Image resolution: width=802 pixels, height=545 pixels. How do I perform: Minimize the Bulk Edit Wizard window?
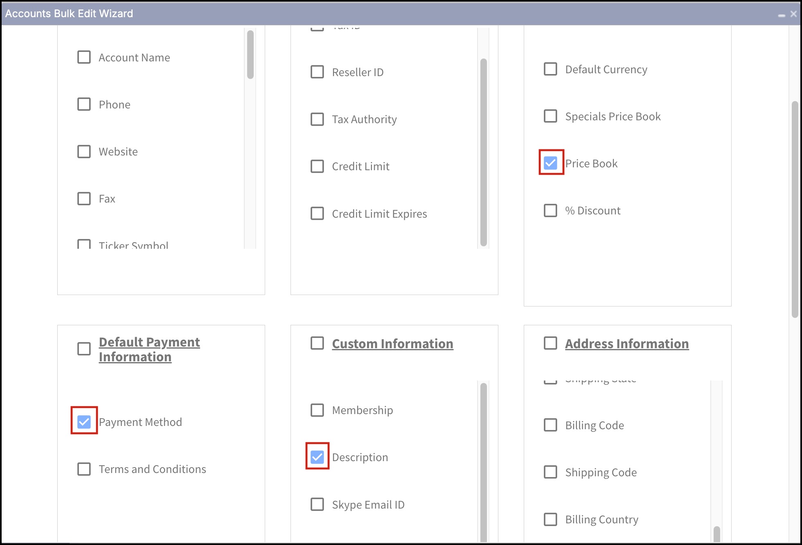pyautogui.click(x=782, y=15)
